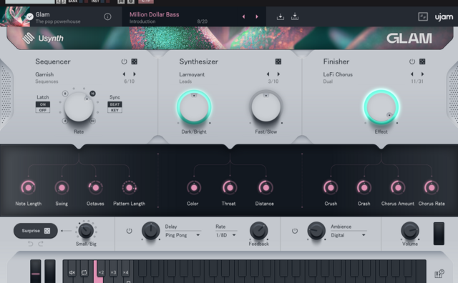The width and height of the screenshot is (458, 283).
Task: Open the Rate 1/8D dropdown
Action: click(x=226, y=235)
